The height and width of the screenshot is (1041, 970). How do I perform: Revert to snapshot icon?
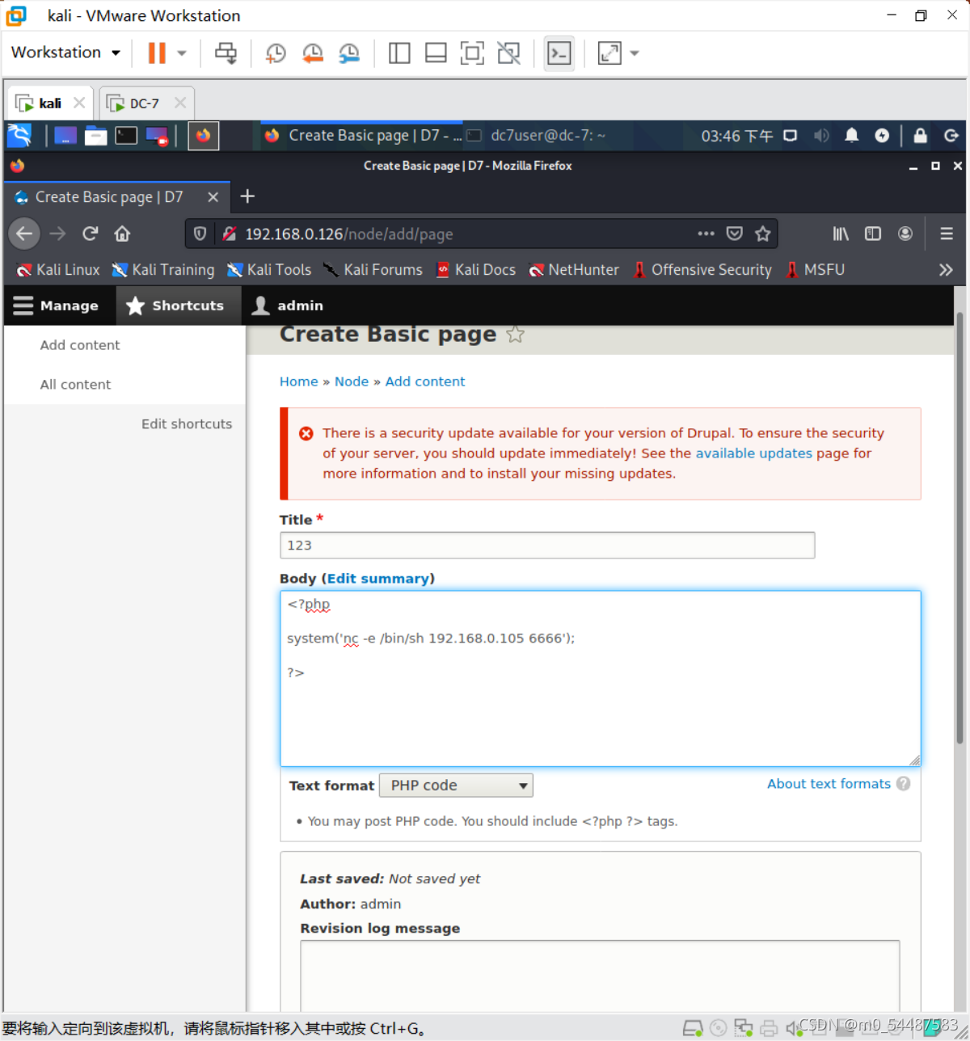coord(312,53)
